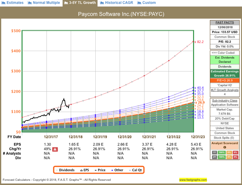
Task: Open the Sub-industry Class link
Action: pos(225,101)
